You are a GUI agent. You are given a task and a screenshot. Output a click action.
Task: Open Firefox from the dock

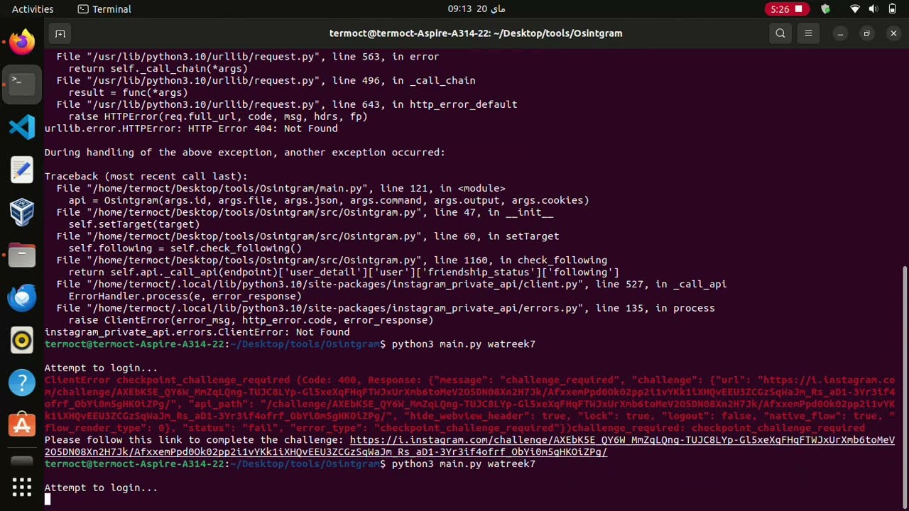22,42
